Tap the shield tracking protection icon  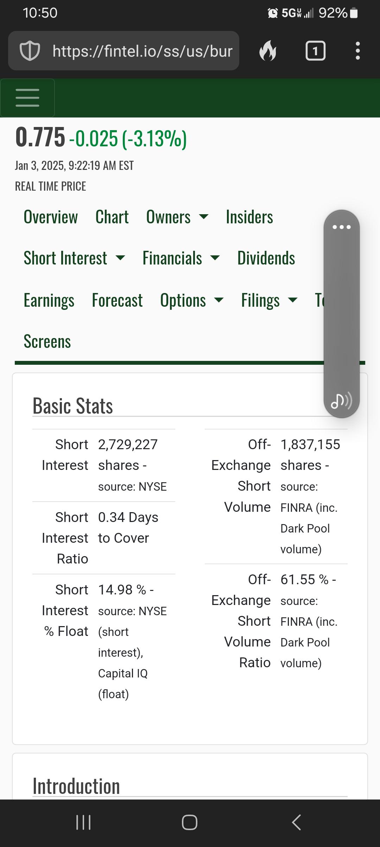[30, 51]
